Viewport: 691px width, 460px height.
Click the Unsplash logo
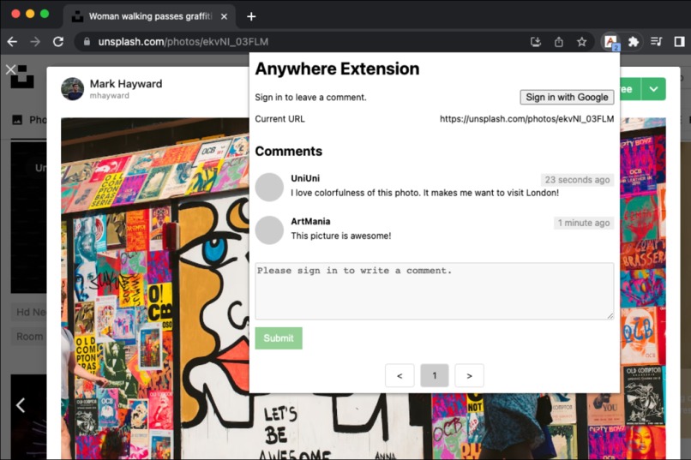(22, 77)
